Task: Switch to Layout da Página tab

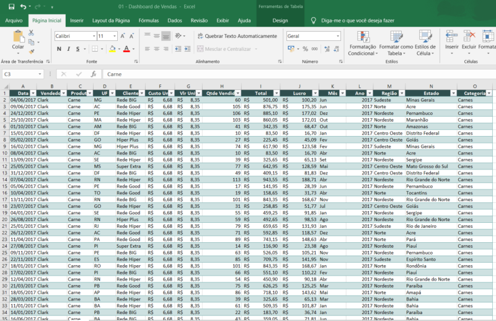Action: tap(111, 20)
